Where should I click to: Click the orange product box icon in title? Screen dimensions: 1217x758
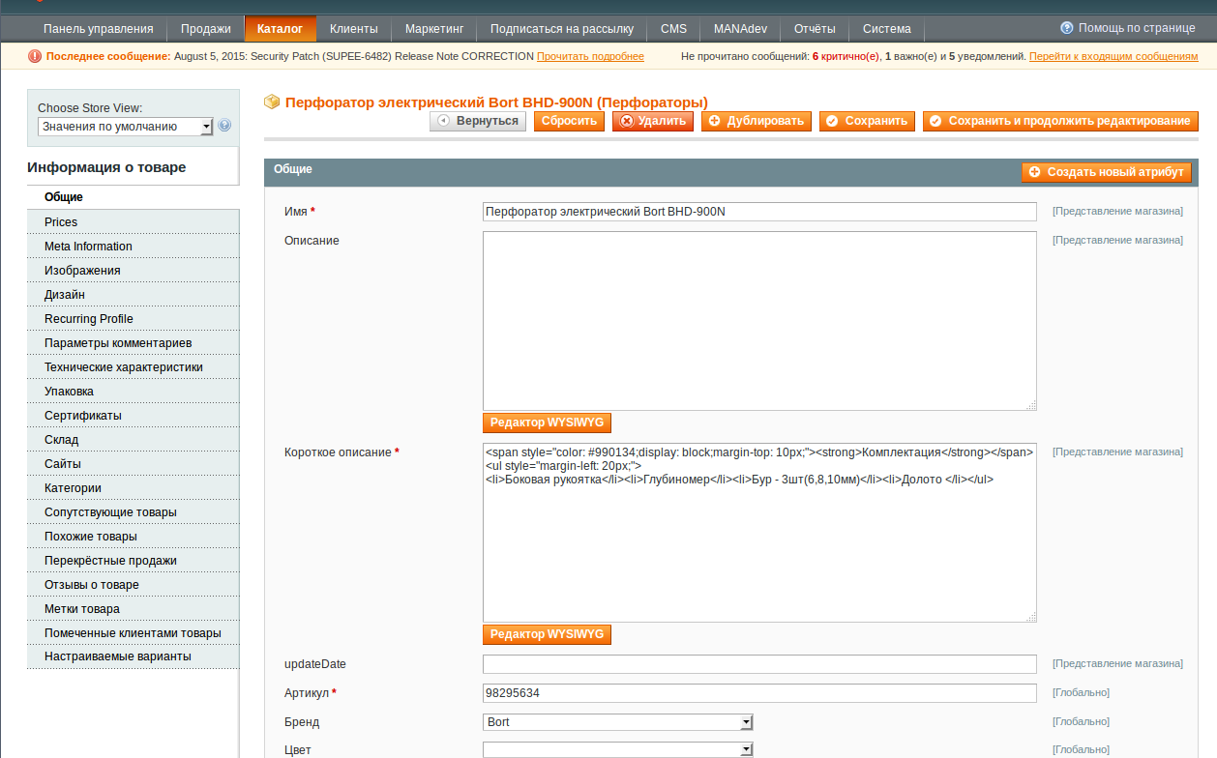[x=272, y=102]
